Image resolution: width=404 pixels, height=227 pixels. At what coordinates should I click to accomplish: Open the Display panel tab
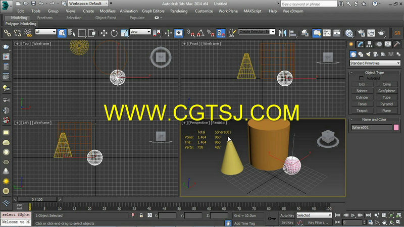pyautogui.click(x=388, y=44)
